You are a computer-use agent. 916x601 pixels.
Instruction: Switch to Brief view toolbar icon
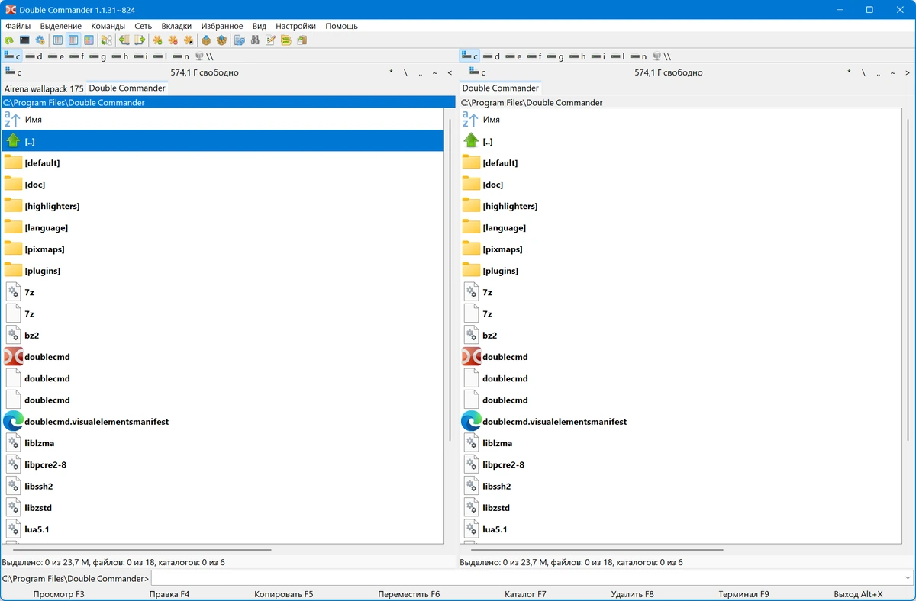tap(58, 40)
